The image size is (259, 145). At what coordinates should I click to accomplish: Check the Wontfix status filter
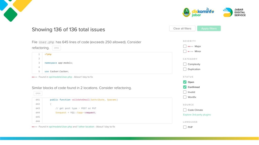click(185, 97)
